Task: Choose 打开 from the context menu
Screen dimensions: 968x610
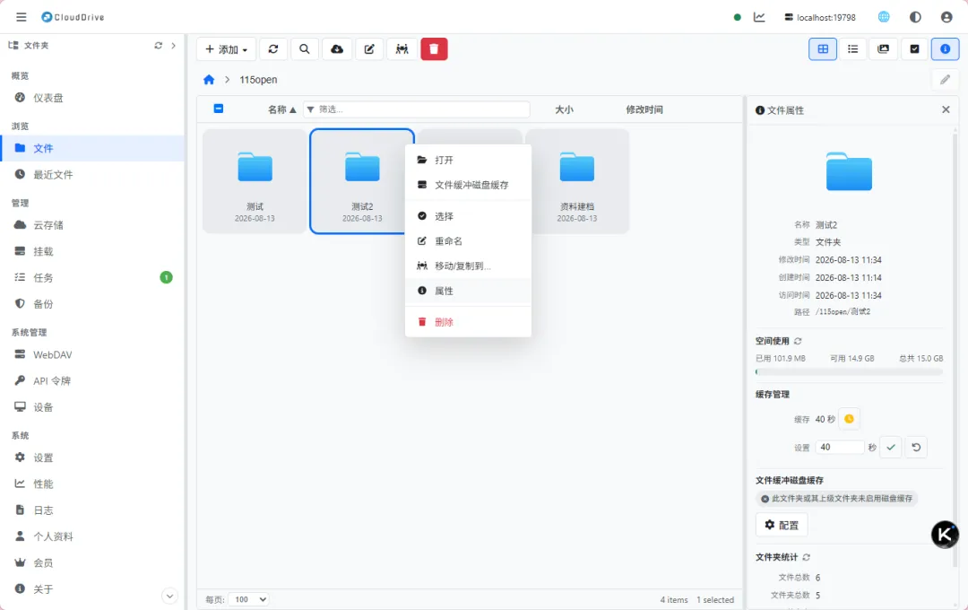Action: pyautogui.click(x=468, y=160)
